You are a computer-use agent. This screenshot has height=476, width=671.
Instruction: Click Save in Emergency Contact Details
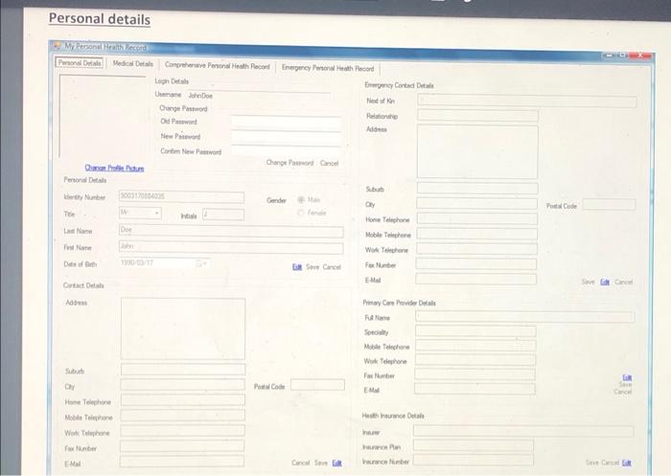point(588,282)
